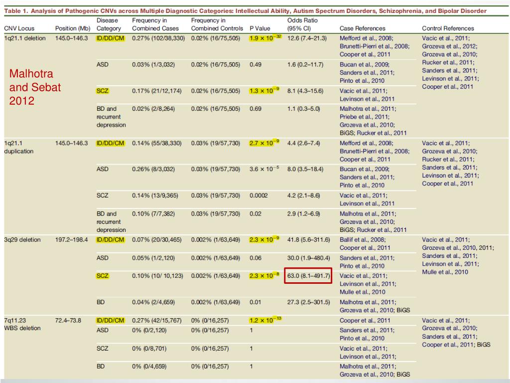The width and height of the screenshot is (510, 383).
Task: Click the 'Case References' column header
Action: (363, 28)
